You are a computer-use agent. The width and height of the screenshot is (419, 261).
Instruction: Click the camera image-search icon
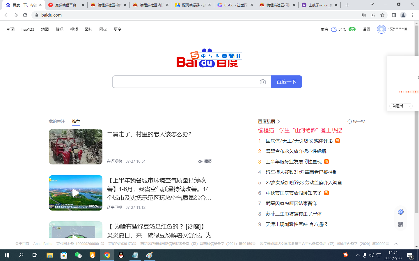263,82
